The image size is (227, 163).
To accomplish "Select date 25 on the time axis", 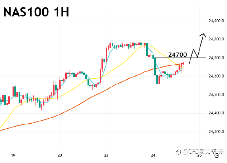I will click(199, 155).
